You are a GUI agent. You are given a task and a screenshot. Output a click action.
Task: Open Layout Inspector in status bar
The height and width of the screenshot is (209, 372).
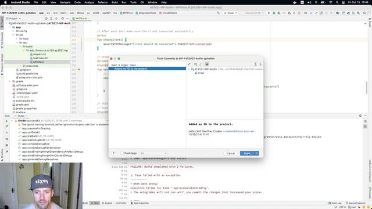356,203
